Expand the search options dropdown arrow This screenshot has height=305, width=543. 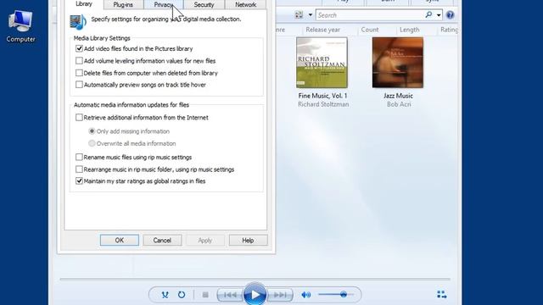439,15
